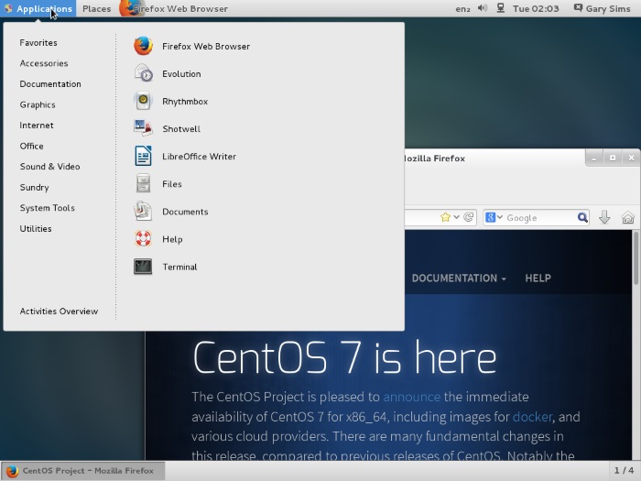
Task: Select the Favorites category
Action: (x=38, y=42)
